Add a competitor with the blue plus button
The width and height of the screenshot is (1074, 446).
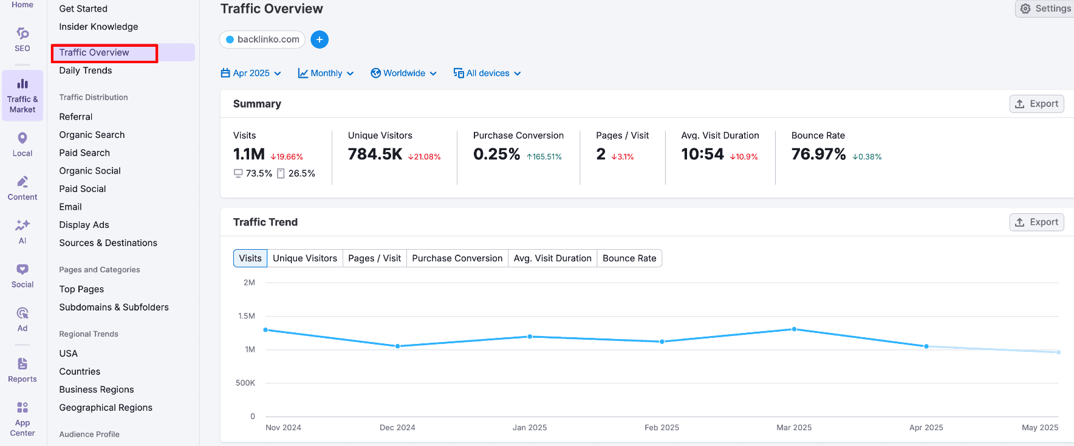click(320, 39)
